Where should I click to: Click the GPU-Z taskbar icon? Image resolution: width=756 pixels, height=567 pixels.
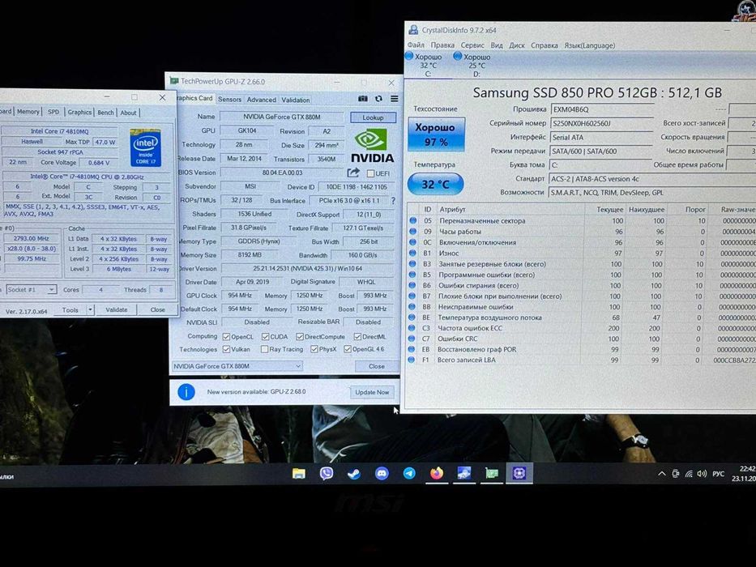(x=491, y=474)
